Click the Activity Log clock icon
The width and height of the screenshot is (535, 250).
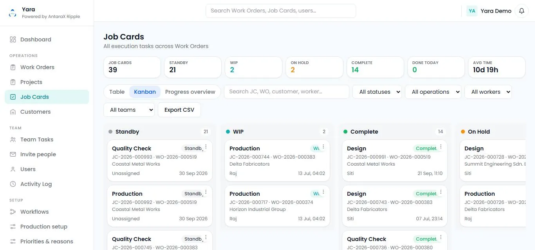[x=13, y=184]
